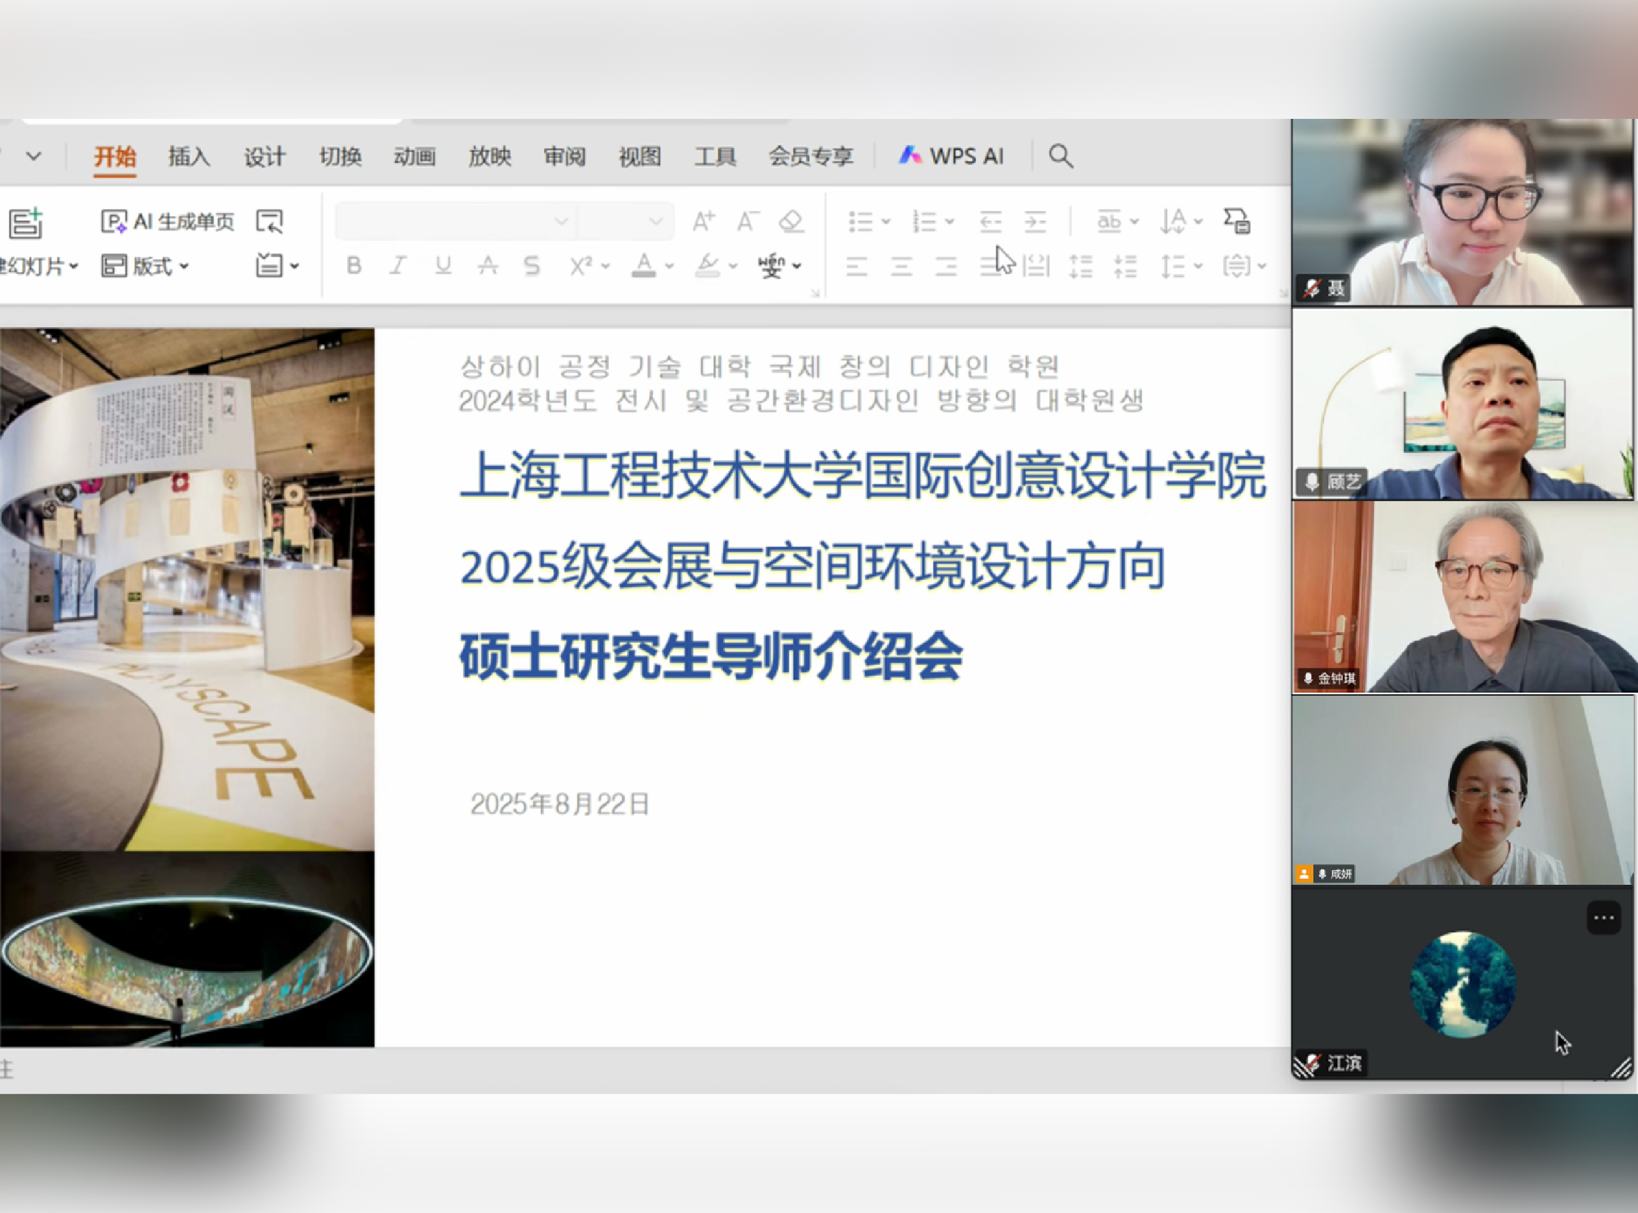1638x1213 pixels.
Task: Click the search magnifier icon
Action: pyautogui.click(x=1060, y=157)
